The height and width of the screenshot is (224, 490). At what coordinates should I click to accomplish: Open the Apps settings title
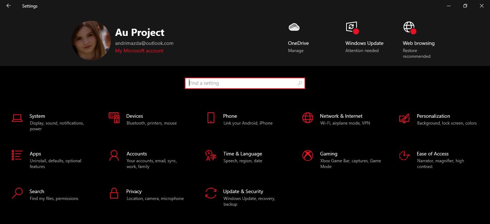35,154
